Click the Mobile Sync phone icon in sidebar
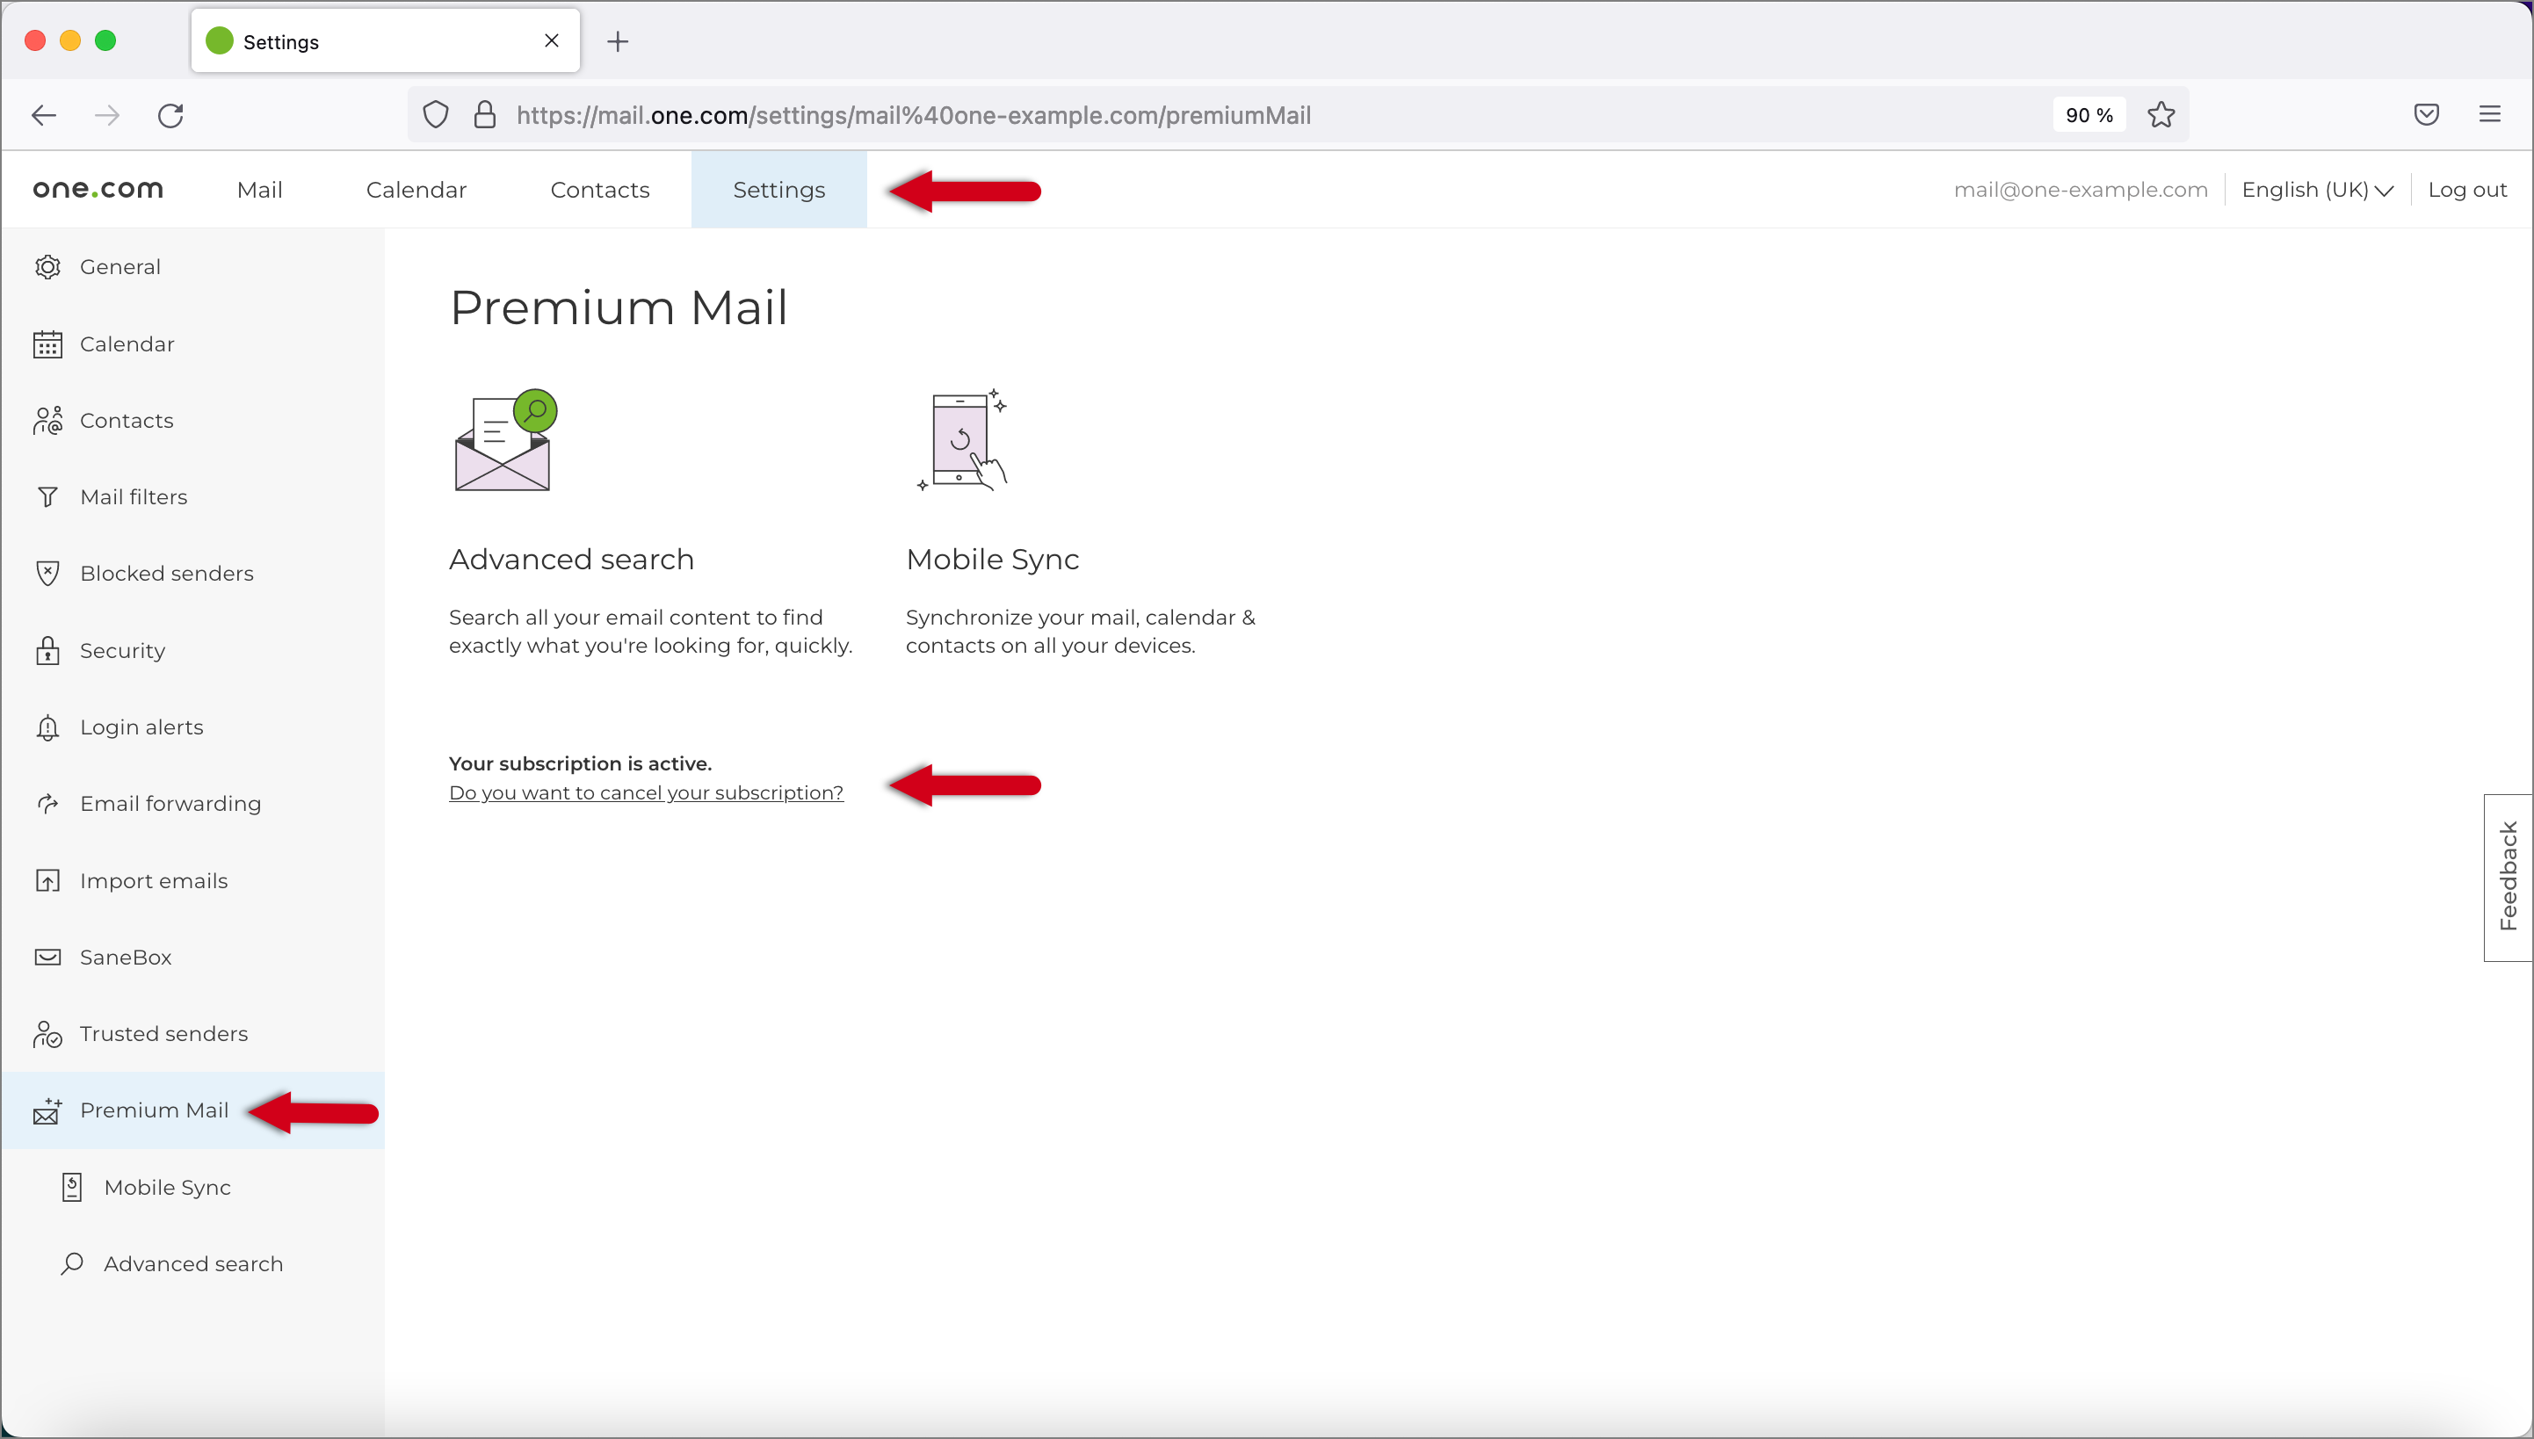The height and width of the screenshot is (1439, 2534). [x=72, y=1187]
